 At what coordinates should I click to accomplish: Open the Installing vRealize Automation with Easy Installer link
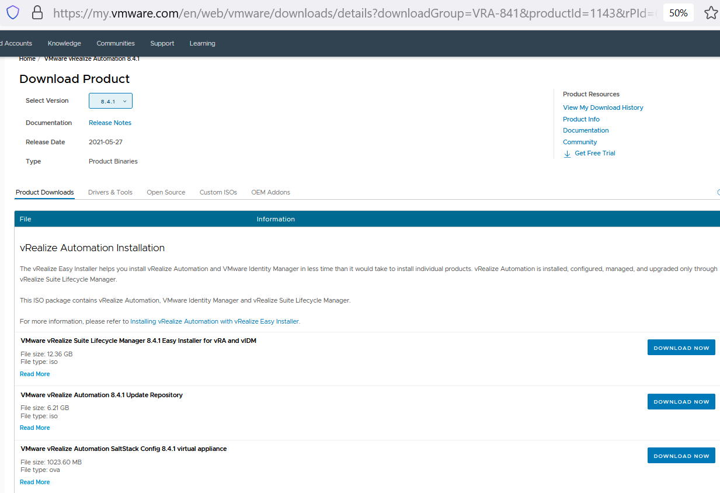(215, 321)
